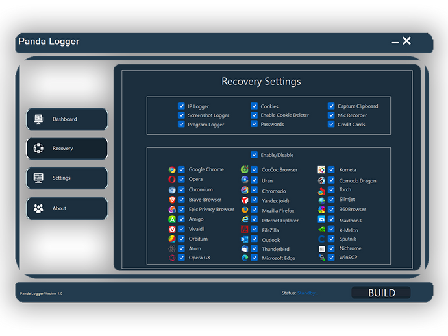
Task: Click the Mozilla Firefox icon
Action: 245,210
